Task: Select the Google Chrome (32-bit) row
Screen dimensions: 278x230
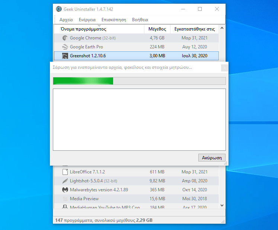Action: tap(136, 38)
